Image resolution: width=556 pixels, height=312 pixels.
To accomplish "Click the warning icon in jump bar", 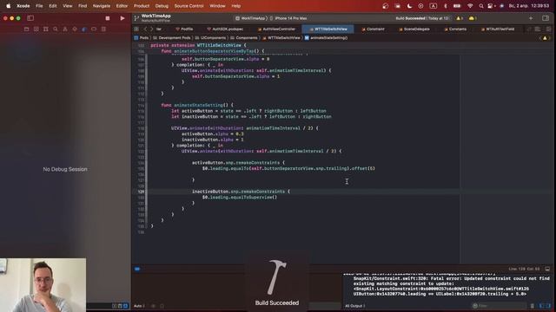I will pos(545,38).
